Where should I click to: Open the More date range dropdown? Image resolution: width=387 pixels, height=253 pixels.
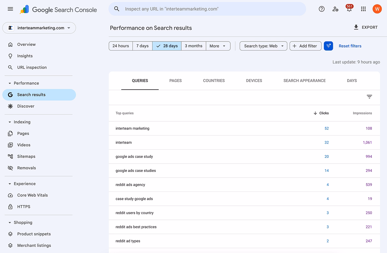(x=218, y=46)
